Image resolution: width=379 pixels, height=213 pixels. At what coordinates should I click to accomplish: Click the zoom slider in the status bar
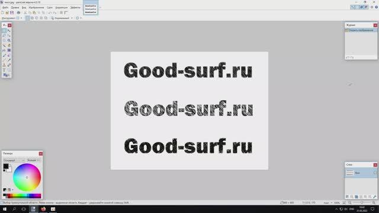point(362,203)
